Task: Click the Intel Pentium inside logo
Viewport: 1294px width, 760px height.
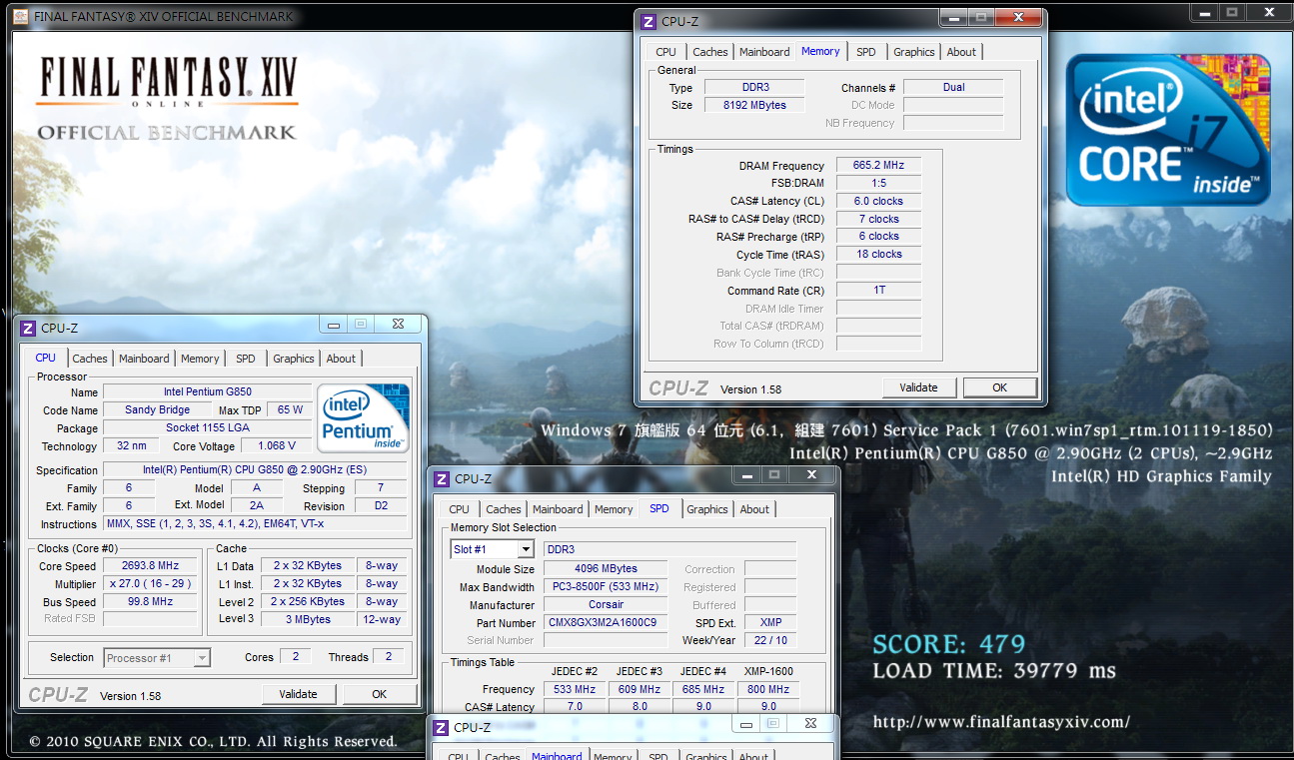Action: click(x=363, y=416)
